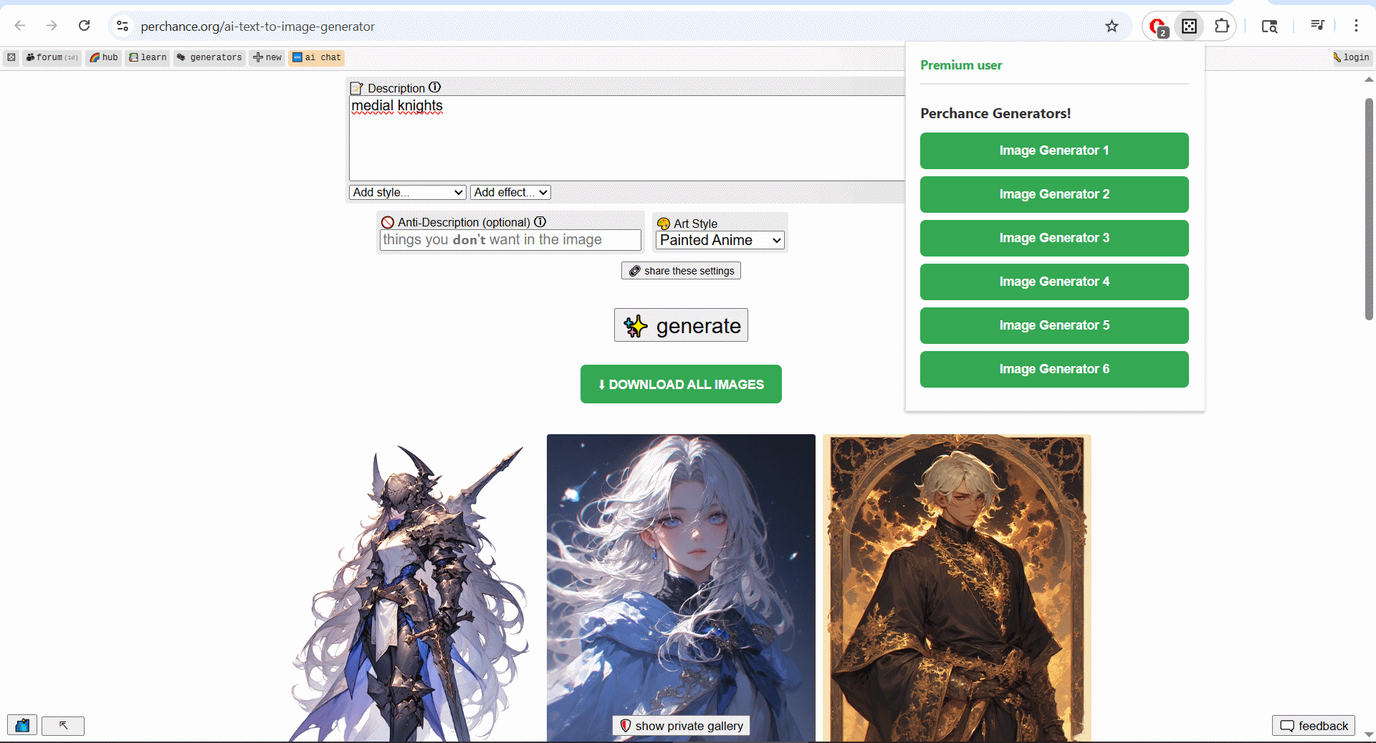The image size is (1376, 743).
Task: Open the Art Style Painted Anime dropdown
Action: point(720,241)
